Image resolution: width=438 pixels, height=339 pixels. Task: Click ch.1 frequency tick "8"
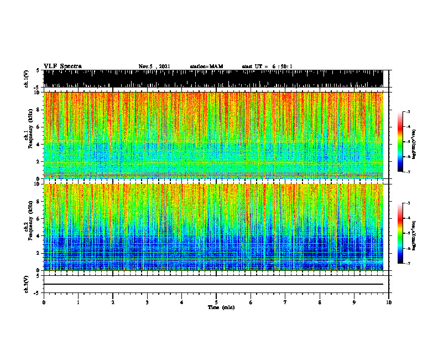(39, 110)
